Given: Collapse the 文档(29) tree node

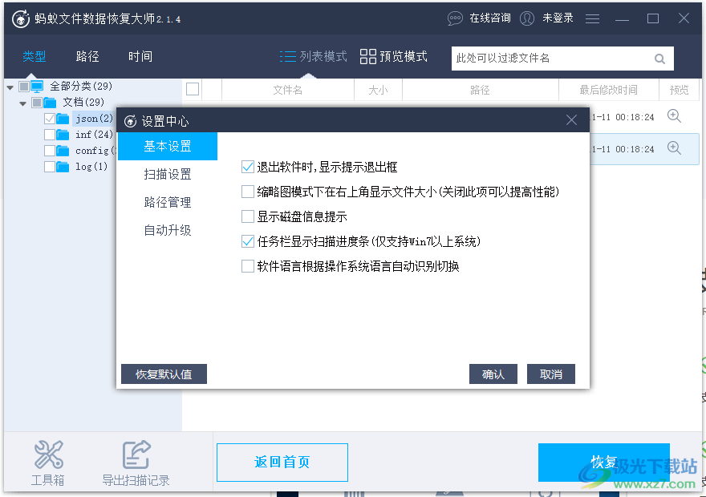Looking at the screenshot, I should [x=22, y=102].
